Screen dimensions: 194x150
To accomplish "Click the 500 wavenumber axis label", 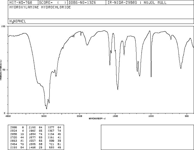I will [187, 116].
